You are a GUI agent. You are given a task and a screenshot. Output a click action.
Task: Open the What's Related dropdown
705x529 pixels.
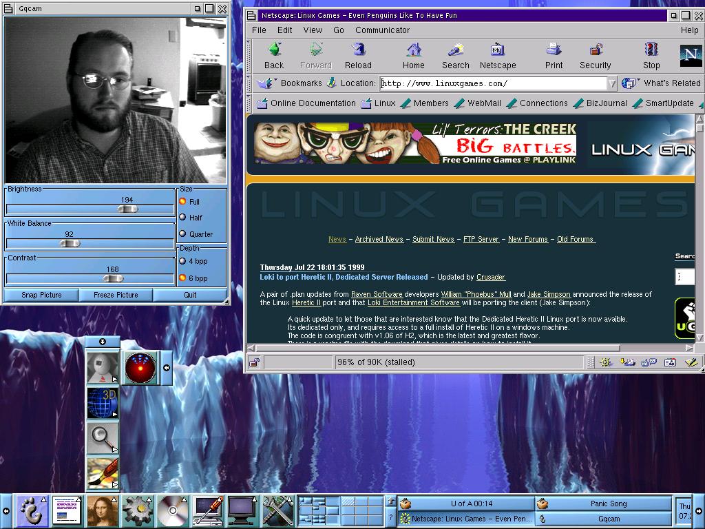(660, 83)
